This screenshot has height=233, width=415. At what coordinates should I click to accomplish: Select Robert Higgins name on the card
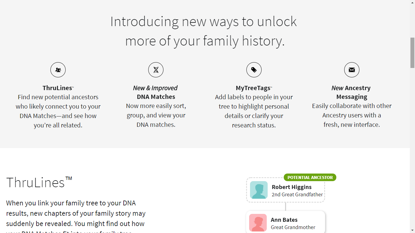pos(292,187)
